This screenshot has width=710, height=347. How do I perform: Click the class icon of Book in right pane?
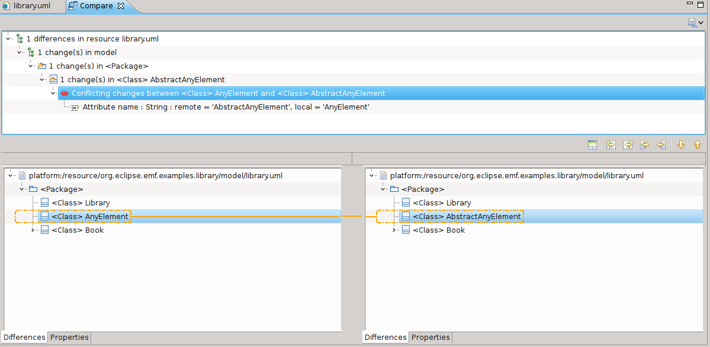pyautogui.click(x=406, y=230)
